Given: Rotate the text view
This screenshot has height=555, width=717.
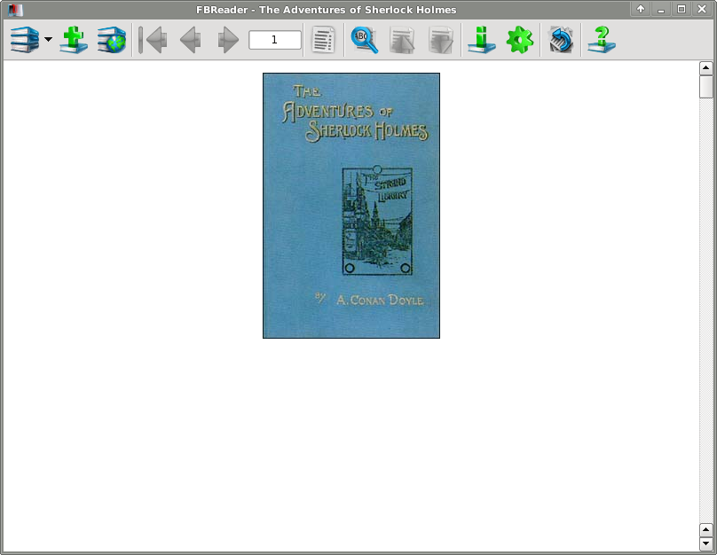Looking at the screenshot, I should click(561, 40).
